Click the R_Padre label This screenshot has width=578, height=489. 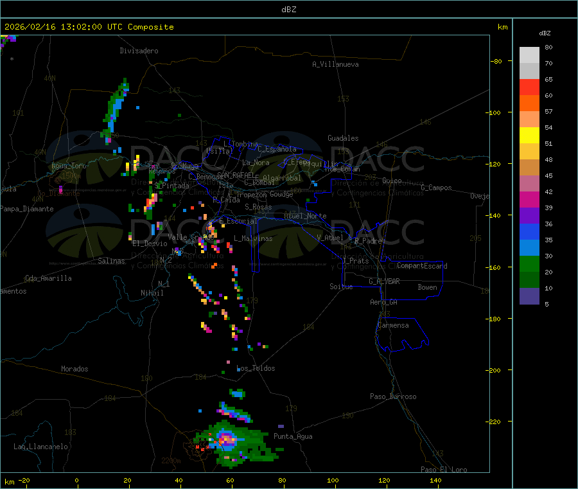pyautogui.click(x=368, y=241)
